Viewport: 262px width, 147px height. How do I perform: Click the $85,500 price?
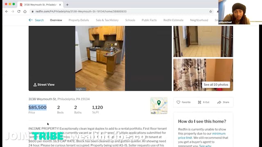click(37, 107)
